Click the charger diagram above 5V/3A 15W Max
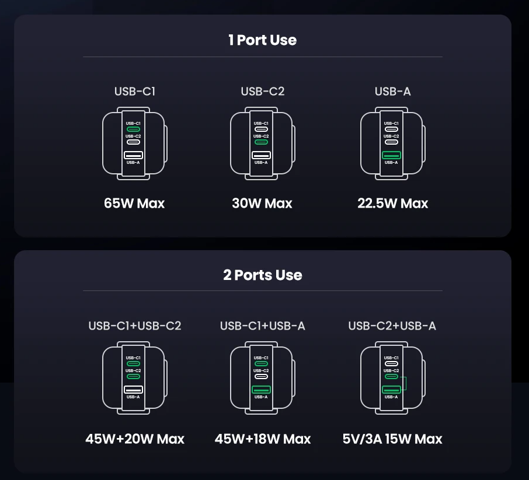Viewport: 529px width, 480px height. pos(392,378)
